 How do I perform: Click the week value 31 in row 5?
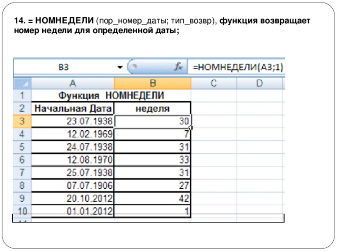coord(152,147)
